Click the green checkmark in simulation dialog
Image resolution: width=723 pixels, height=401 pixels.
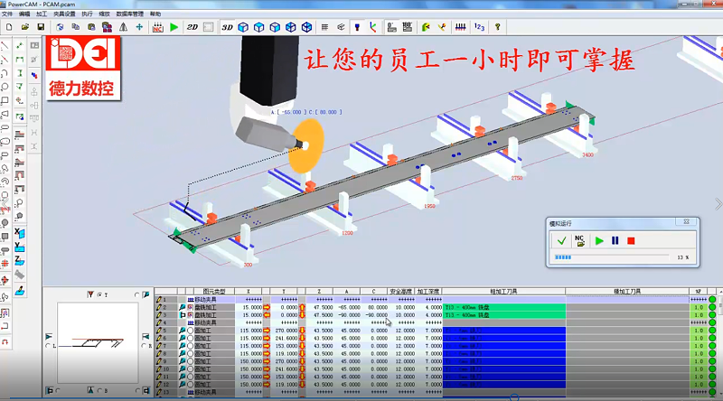pyautogui.click(x=561, y=241)
